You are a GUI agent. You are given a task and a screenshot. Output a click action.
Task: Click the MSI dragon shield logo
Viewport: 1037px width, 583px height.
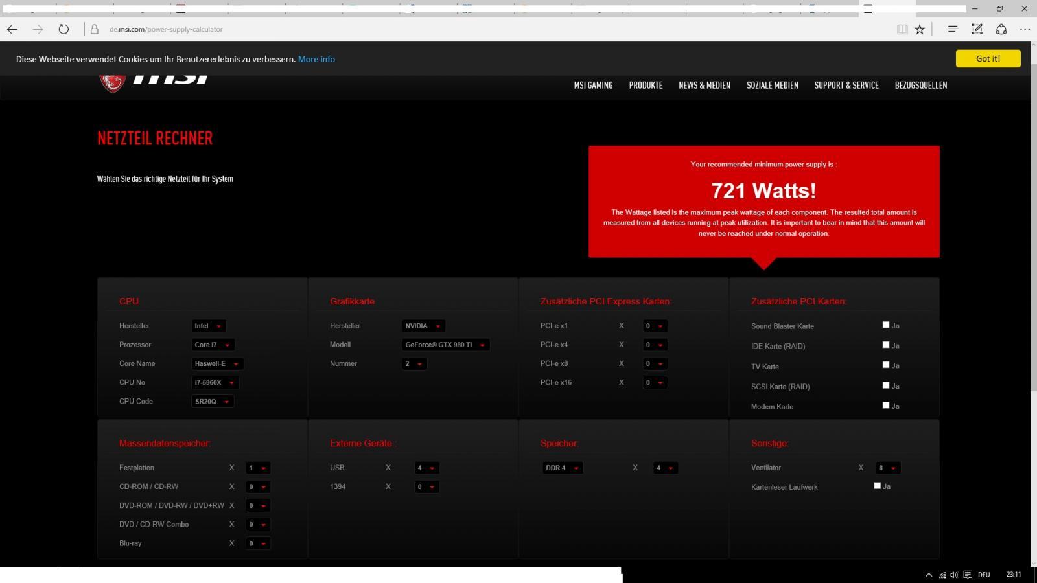(112, 84)
